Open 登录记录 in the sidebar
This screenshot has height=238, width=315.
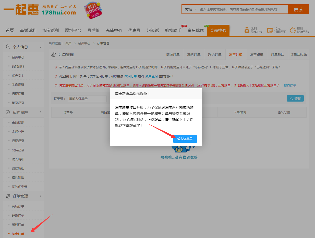(18, 103)
